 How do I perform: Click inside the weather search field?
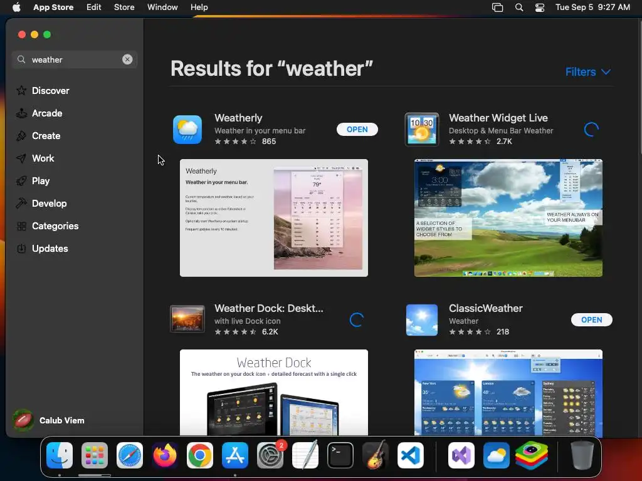75,59
